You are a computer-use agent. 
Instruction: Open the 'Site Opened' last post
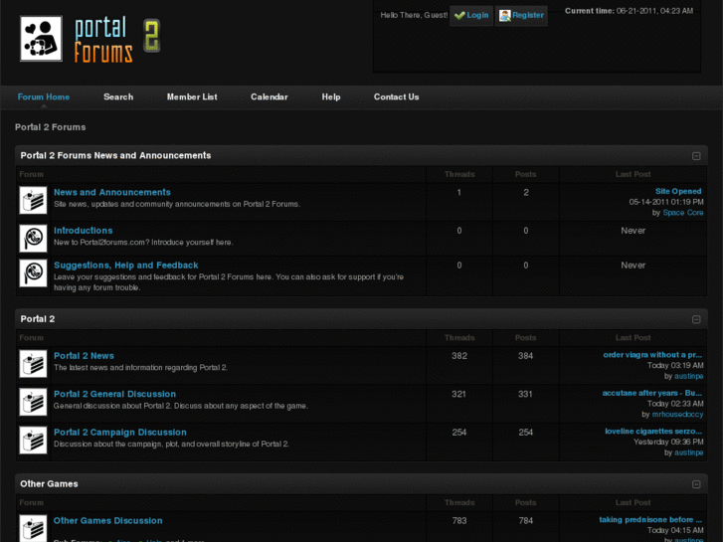click(678, 191)
